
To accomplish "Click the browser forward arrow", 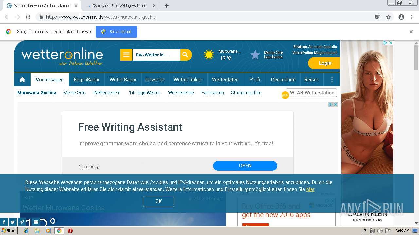I will coord(18,17).
